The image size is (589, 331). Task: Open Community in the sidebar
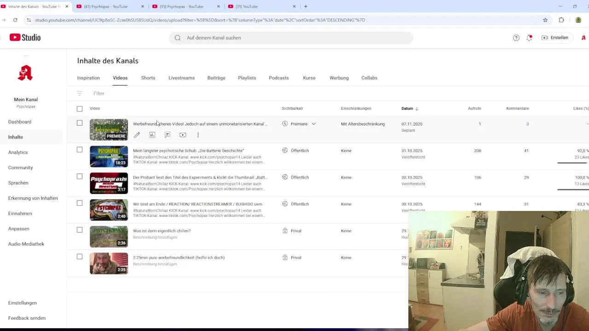(x=20, y=167)
